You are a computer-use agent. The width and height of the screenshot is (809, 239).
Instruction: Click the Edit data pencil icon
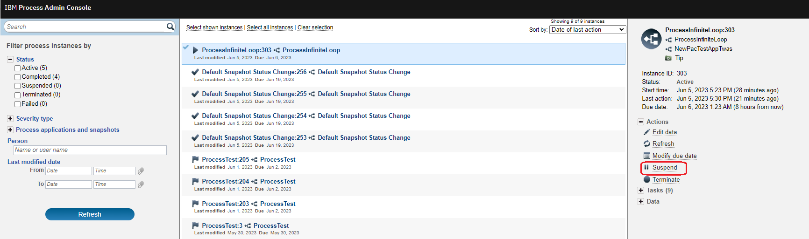click(x=647, y=132)
